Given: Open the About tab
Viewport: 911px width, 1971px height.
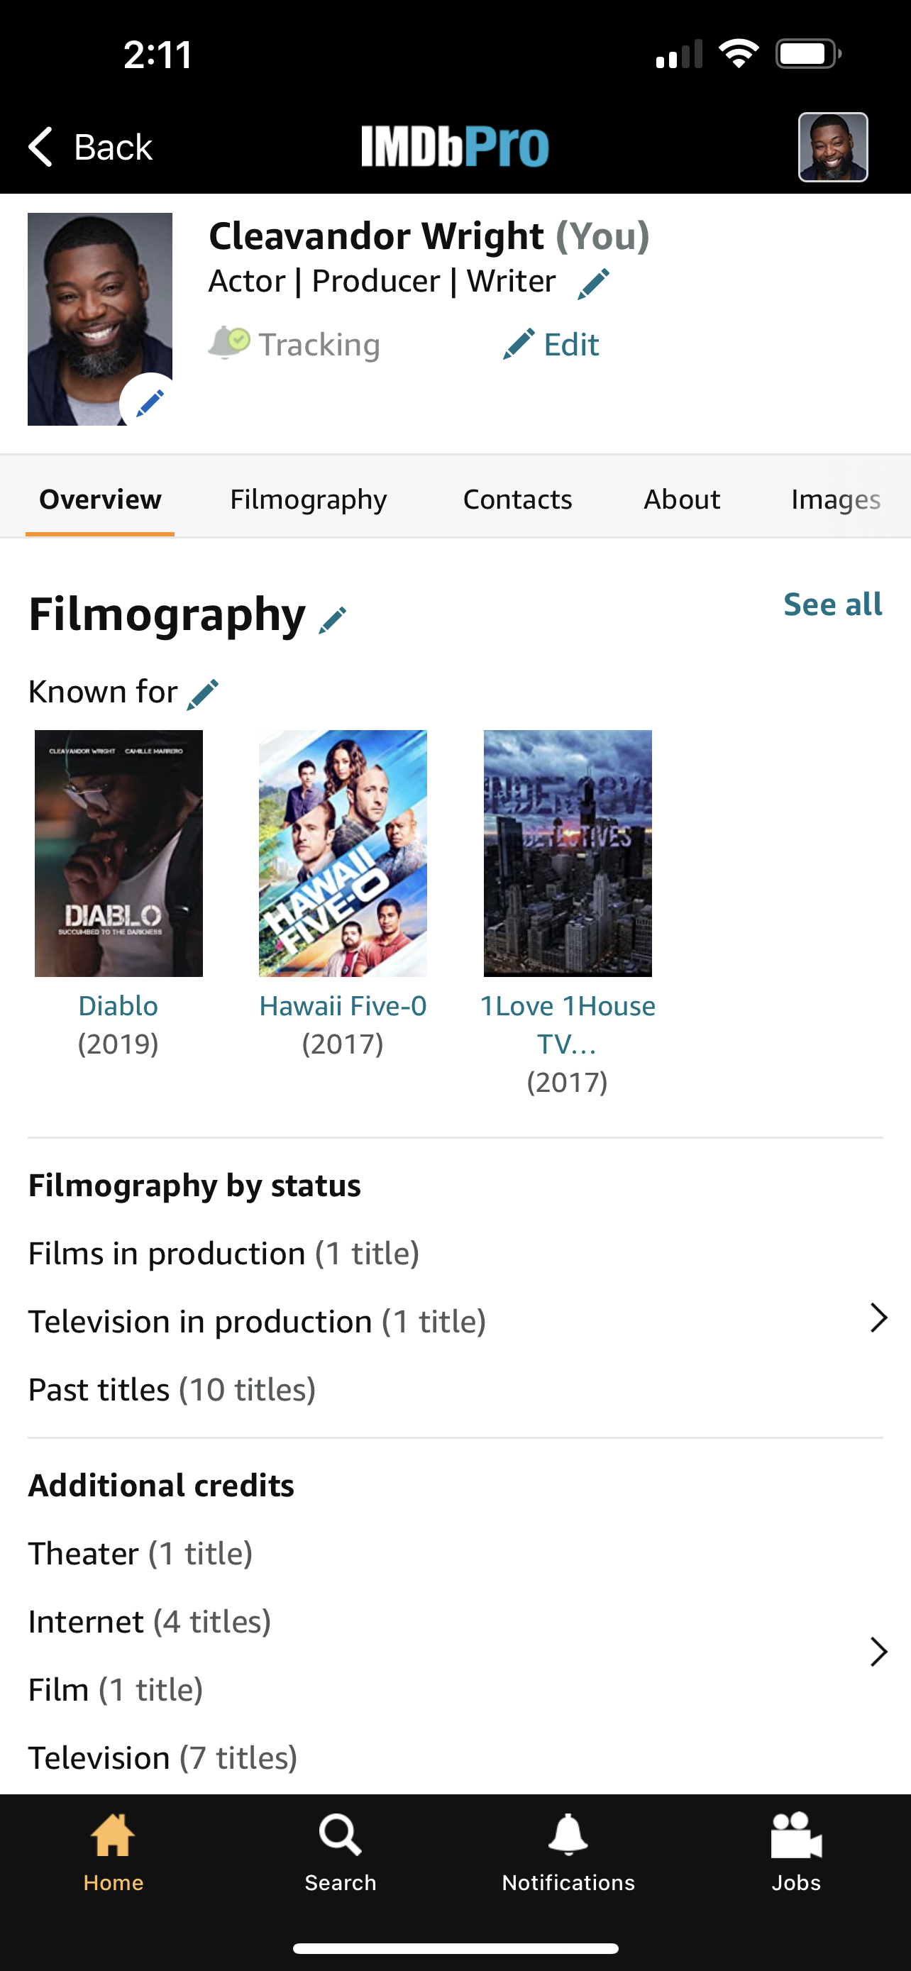Looking at the screenshot, I should pos(682,499).
